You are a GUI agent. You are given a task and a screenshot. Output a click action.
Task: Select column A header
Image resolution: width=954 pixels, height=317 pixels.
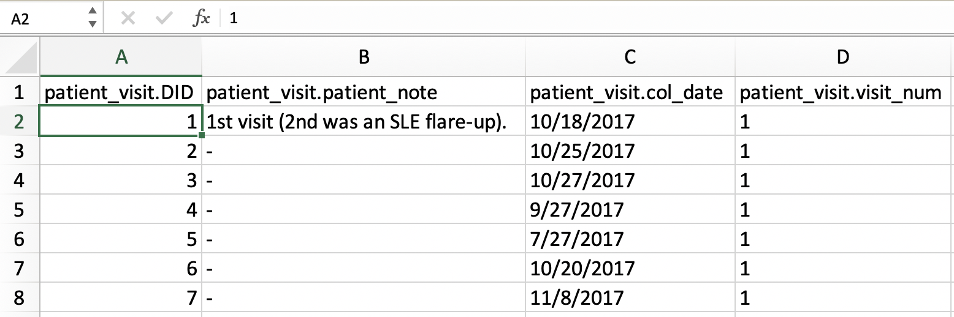pyautogui.click(x=121, y=57)
